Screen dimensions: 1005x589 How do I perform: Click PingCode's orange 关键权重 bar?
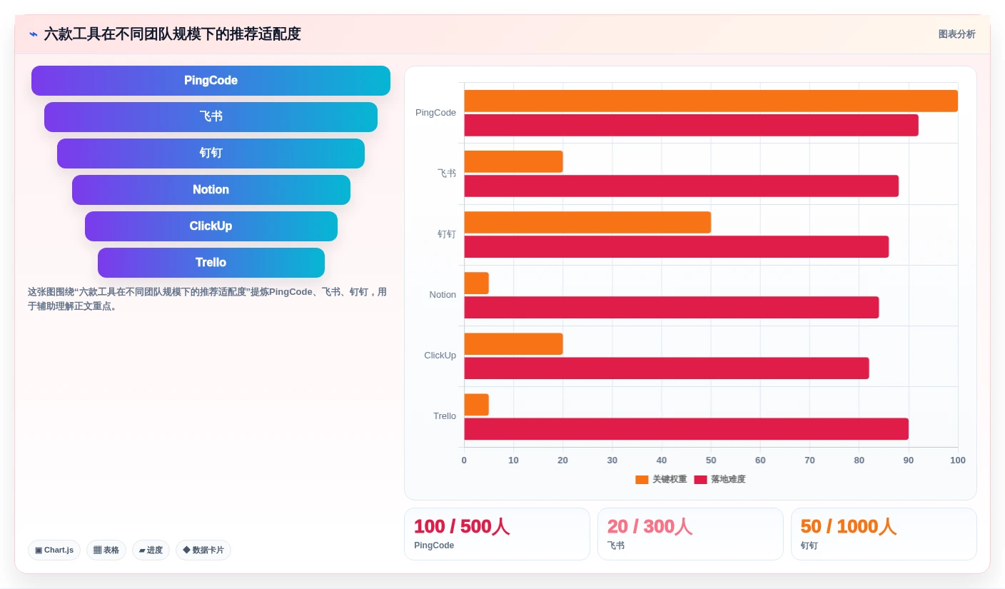pyautogui.click(x=711, y=101)
